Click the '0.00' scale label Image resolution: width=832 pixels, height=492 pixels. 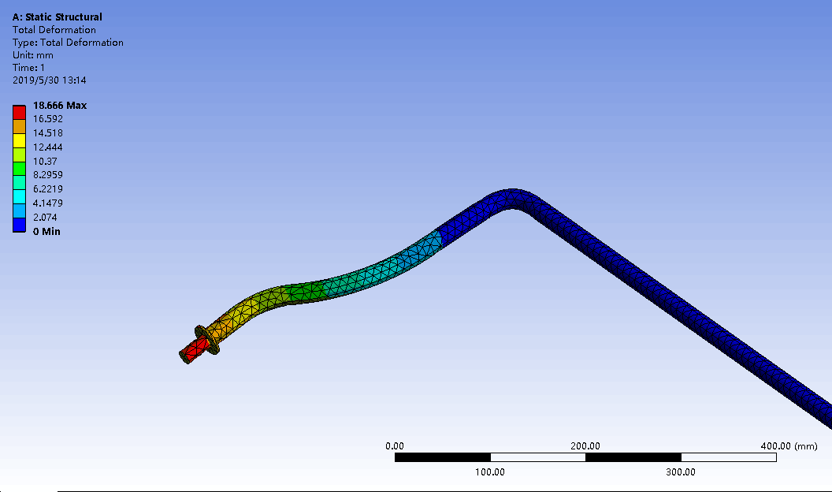[394, 445]
